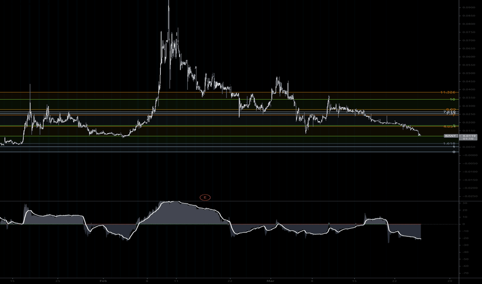Viewport: 482px width, 284px height.
Task: Click 0.0550 on the price scale
Action: (469, 65)
